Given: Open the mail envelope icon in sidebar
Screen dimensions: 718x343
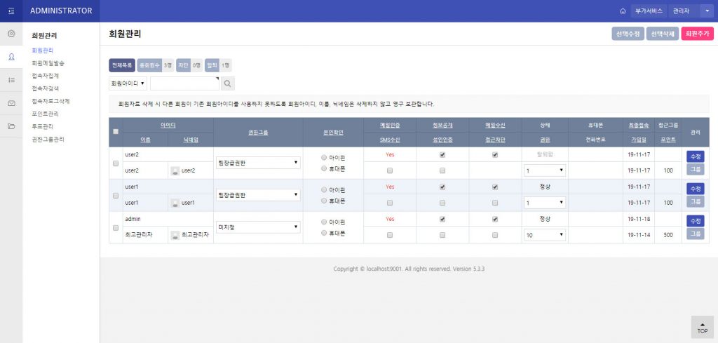Looking at the screenshot, I should 11,103.
